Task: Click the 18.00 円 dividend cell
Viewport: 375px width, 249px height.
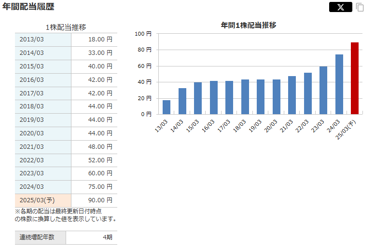Action: coord(94,39)
